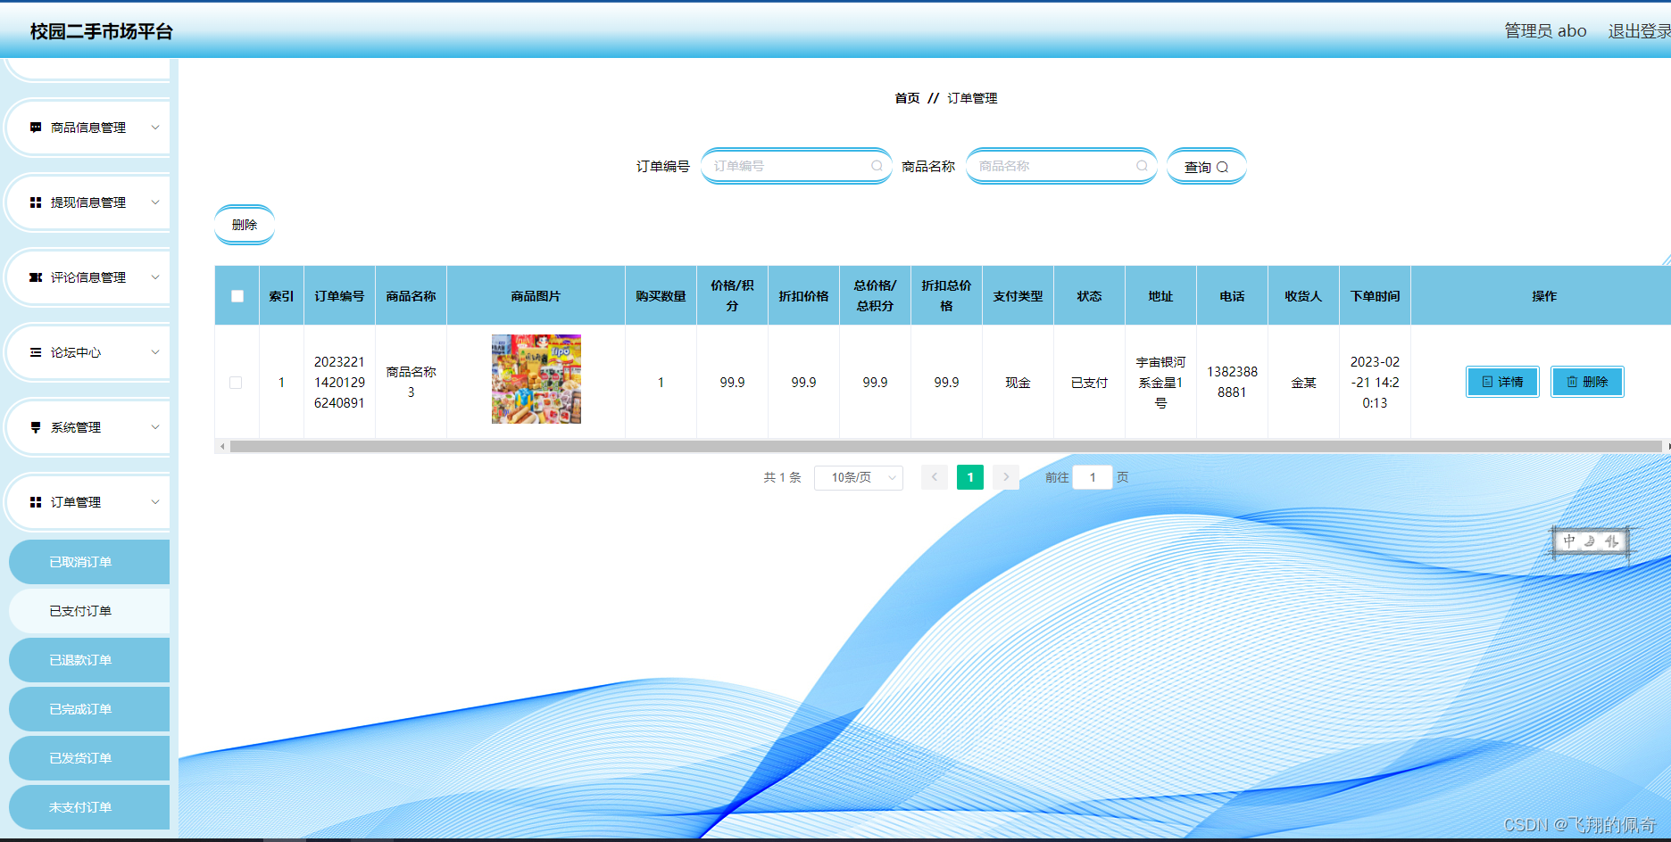Click the phone number 13823888881 cell
This screenshot has height=842, width=1671.
coord(1232,382)
